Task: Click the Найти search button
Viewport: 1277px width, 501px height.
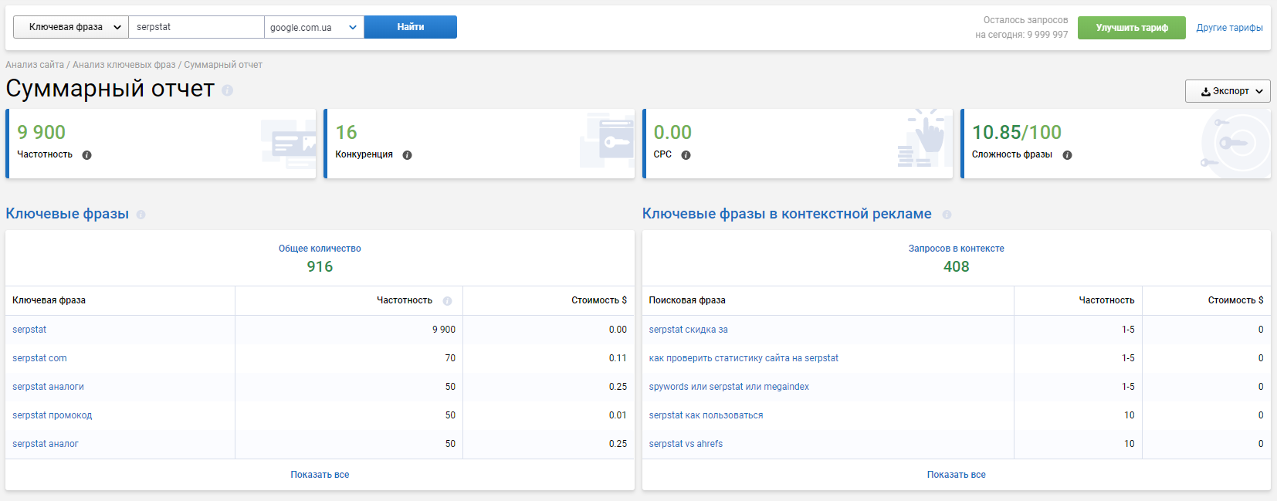Action: [x=411, y=27]
